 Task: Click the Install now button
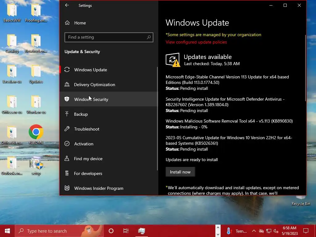(x=180, y=172)
